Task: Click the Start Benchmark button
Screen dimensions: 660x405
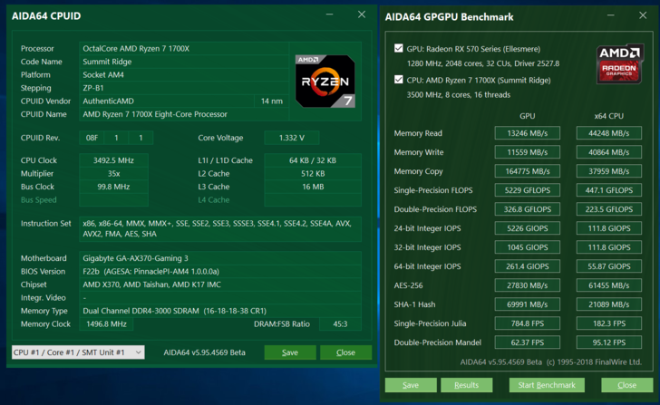Action: [x=547, y=385]
